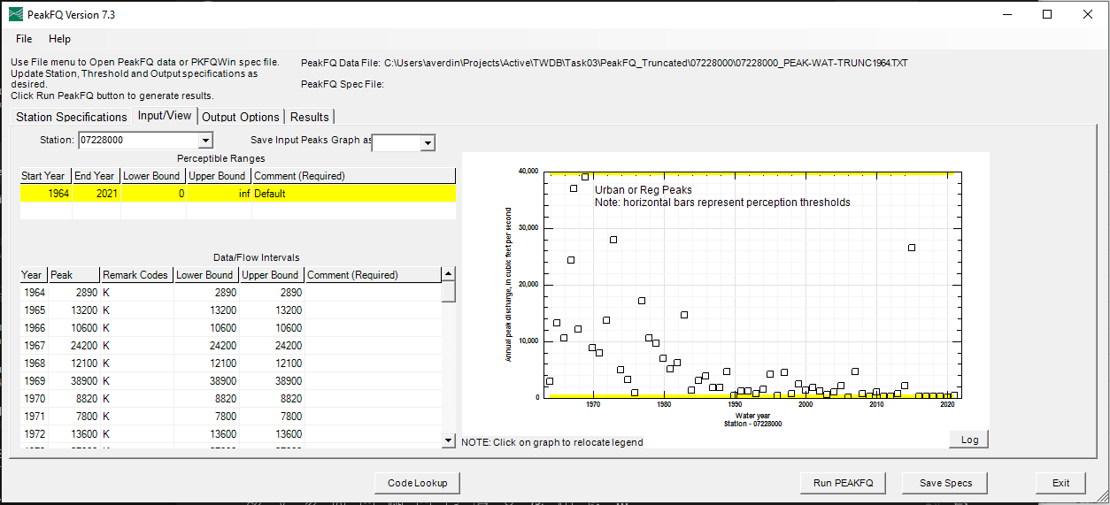Screen dimensions: 1110x505
Task: Click the Default comment cell
Action: [354, 194]
